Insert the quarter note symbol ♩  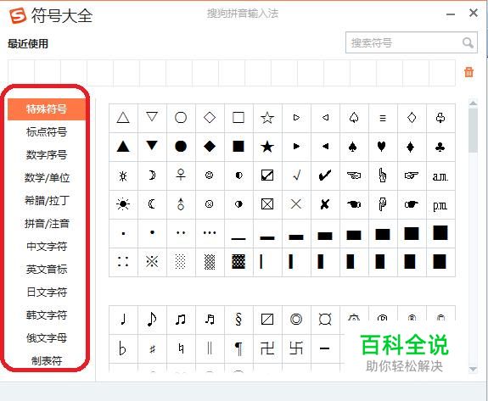pos(123,320)
